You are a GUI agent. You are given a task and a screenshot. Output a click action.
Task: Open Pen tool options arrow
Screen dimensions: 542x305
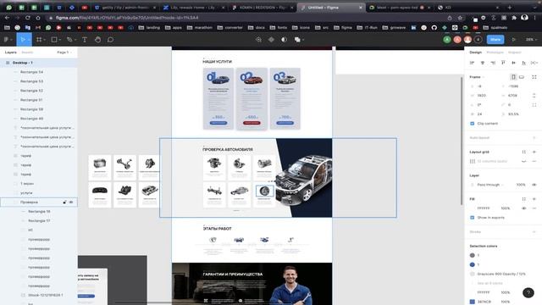[75, 40]
